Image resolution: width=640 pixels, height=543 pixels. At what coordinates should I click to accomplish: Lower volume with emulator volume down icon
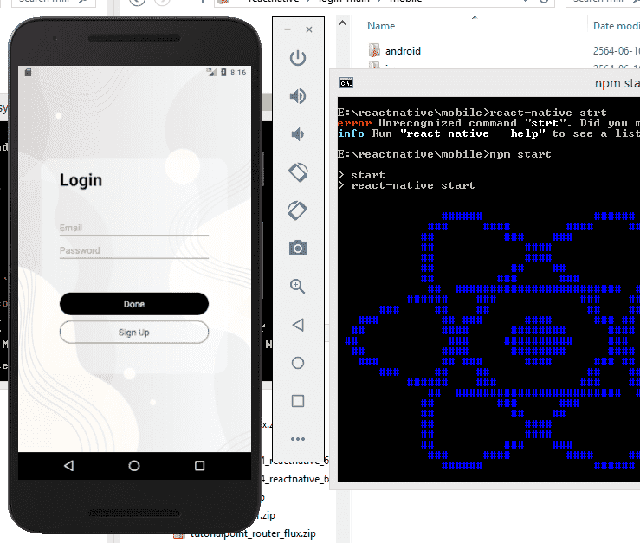298,134
